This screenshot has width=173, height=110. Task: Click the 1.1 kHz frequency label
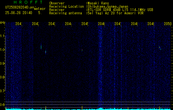(x=2, y=36)
